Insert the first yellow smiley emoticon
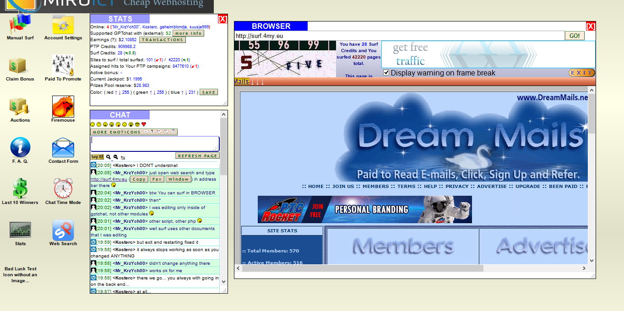Image resolution: width=624 pixels, height=311 pixels. (92, 124)
